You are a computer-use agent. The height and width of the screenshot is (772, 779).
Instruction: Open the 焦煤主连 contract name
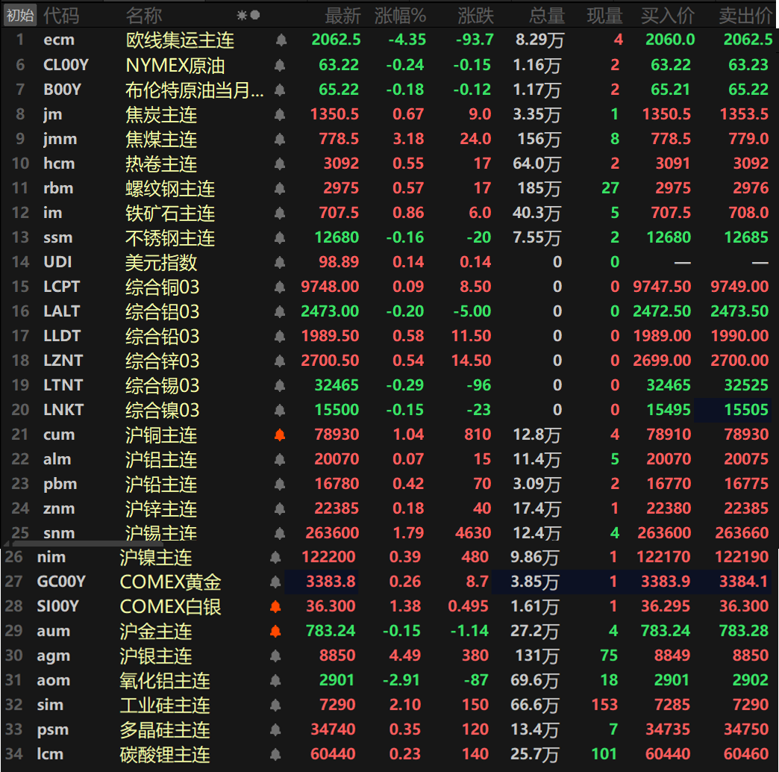point(161,139)
